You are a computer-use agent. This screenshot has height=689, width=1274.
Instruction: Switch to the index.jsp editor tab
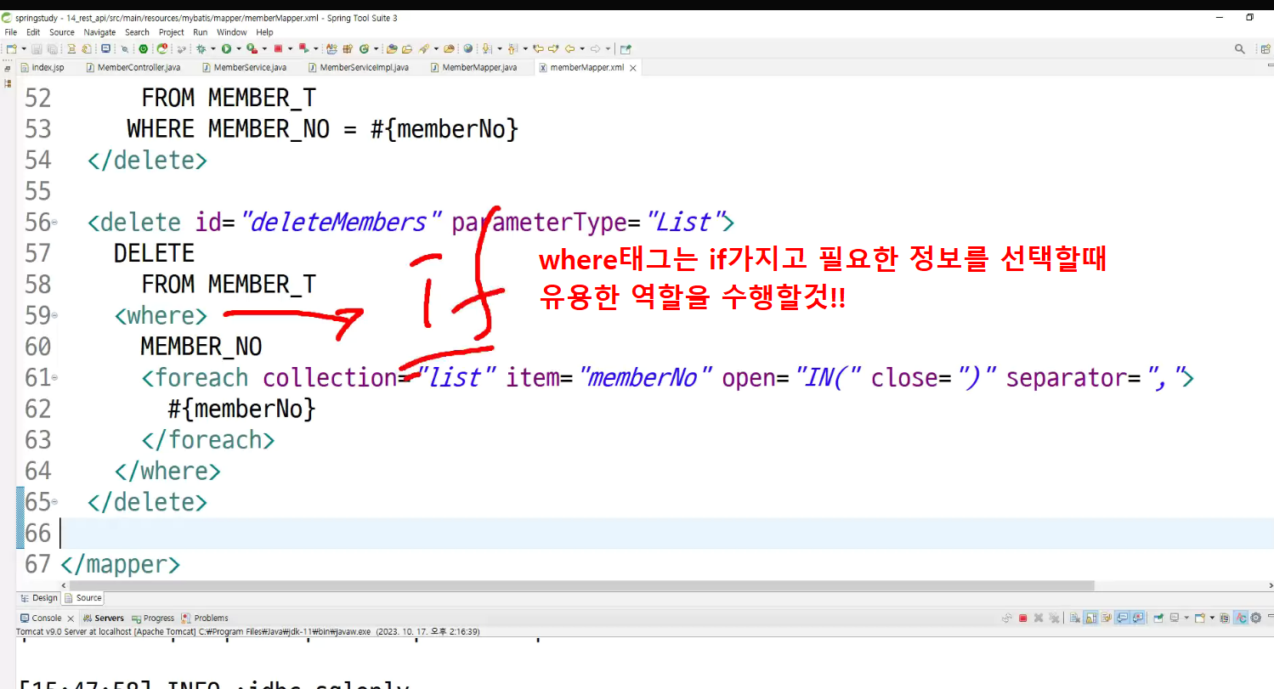point(42,67)
